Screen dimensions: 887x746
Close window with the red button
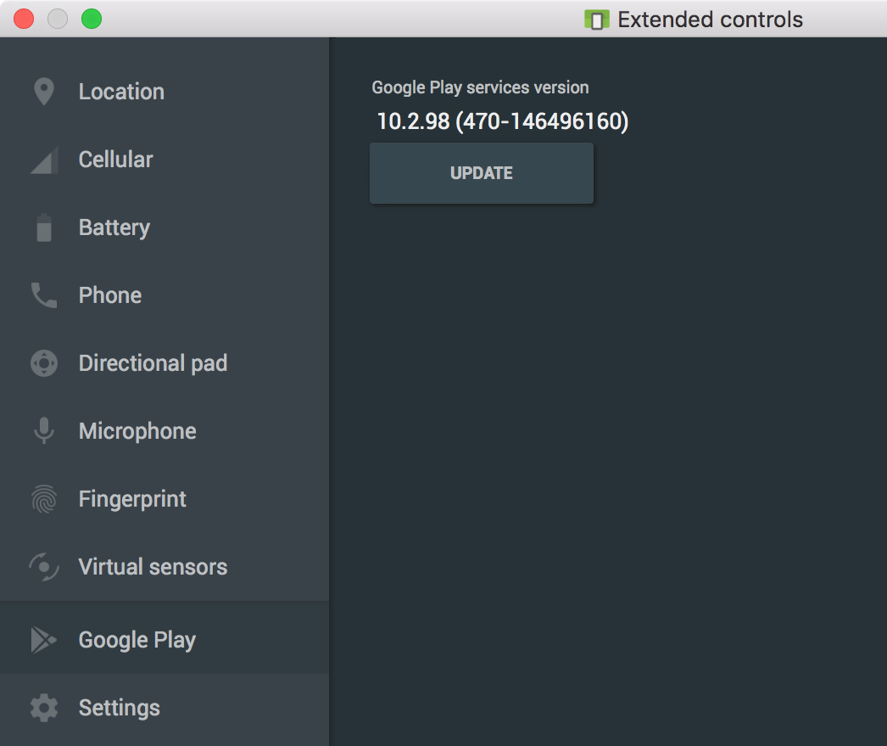(x=24, y=19)
